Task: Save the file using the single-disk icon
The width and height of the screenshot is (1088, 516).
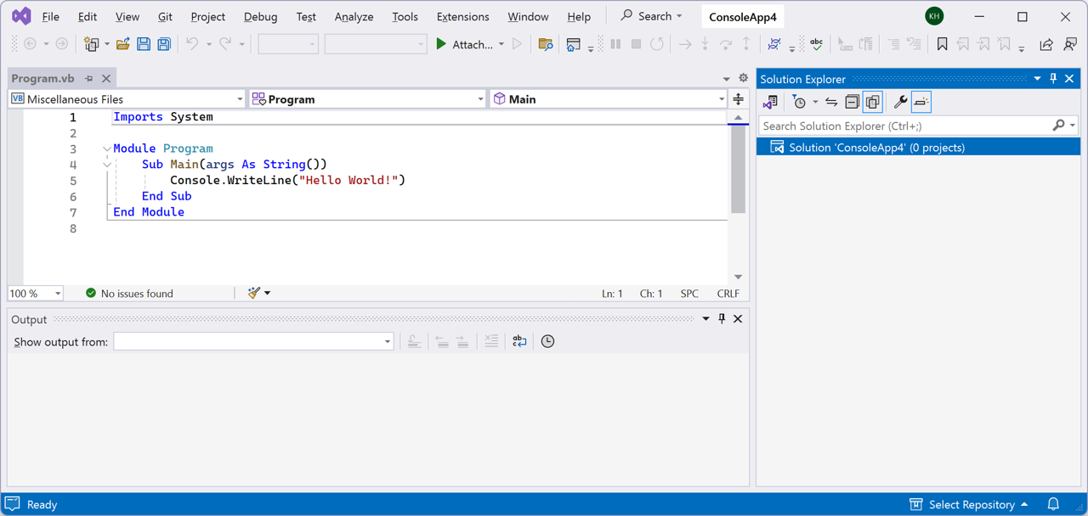Action: click(x=144, y=44)
